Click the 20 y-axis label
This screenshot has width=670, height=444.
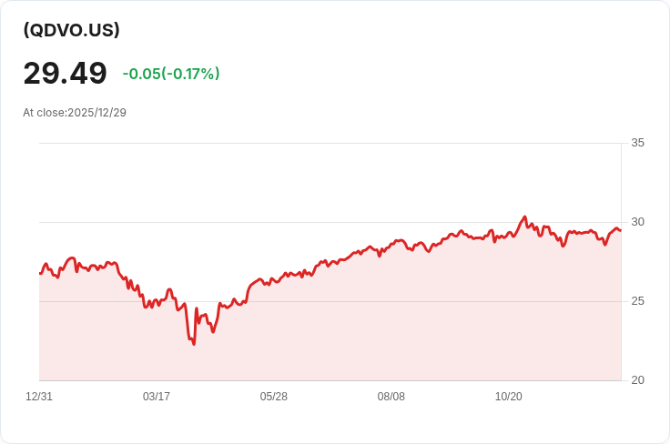[x=637, y=380]
